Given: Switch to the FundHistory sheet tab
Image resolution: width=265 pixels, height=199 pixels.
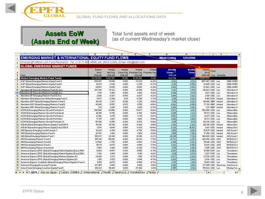Looking at the screenshot, I should pyautogui.click(x=138, y=172).
